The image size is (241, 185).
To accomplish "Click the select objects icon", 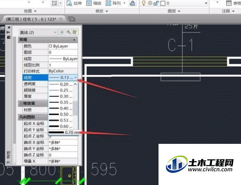I will pyautogui.click(x=68, y=32).
